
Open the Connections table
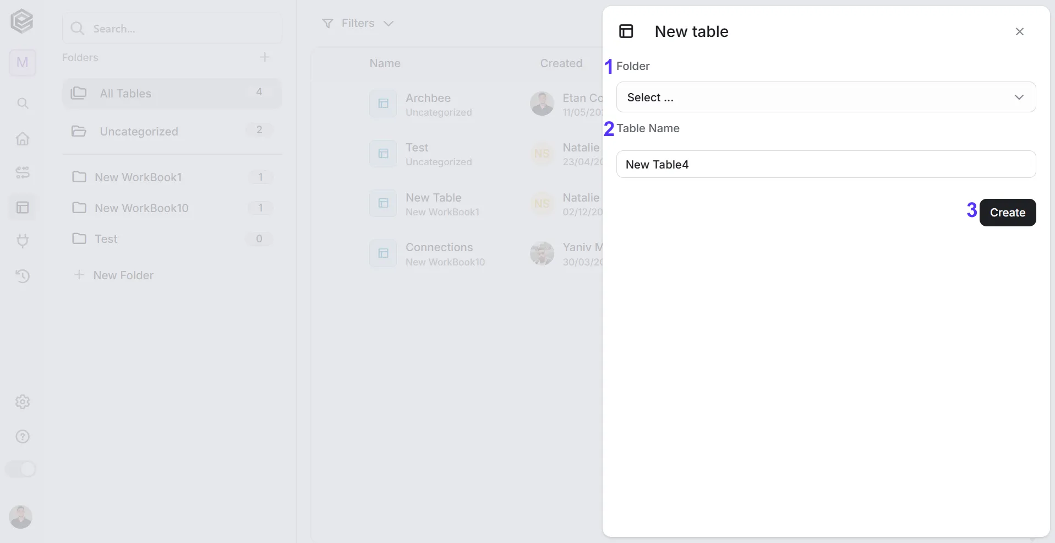point(439,247)
